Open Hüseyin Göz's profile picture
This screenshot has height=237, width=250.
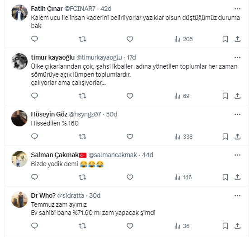click(x=19, y=118)
